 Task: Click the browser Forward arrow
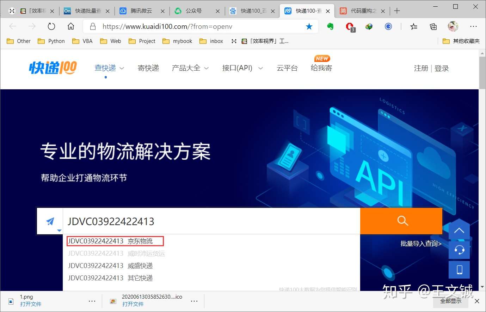click(x=32, y=26)
